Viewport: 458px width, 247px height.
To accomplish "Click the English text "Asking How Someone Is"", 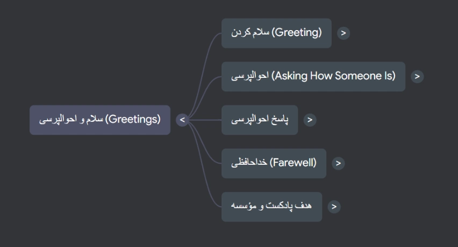I will pyautogui.click(x=333, y=76).
